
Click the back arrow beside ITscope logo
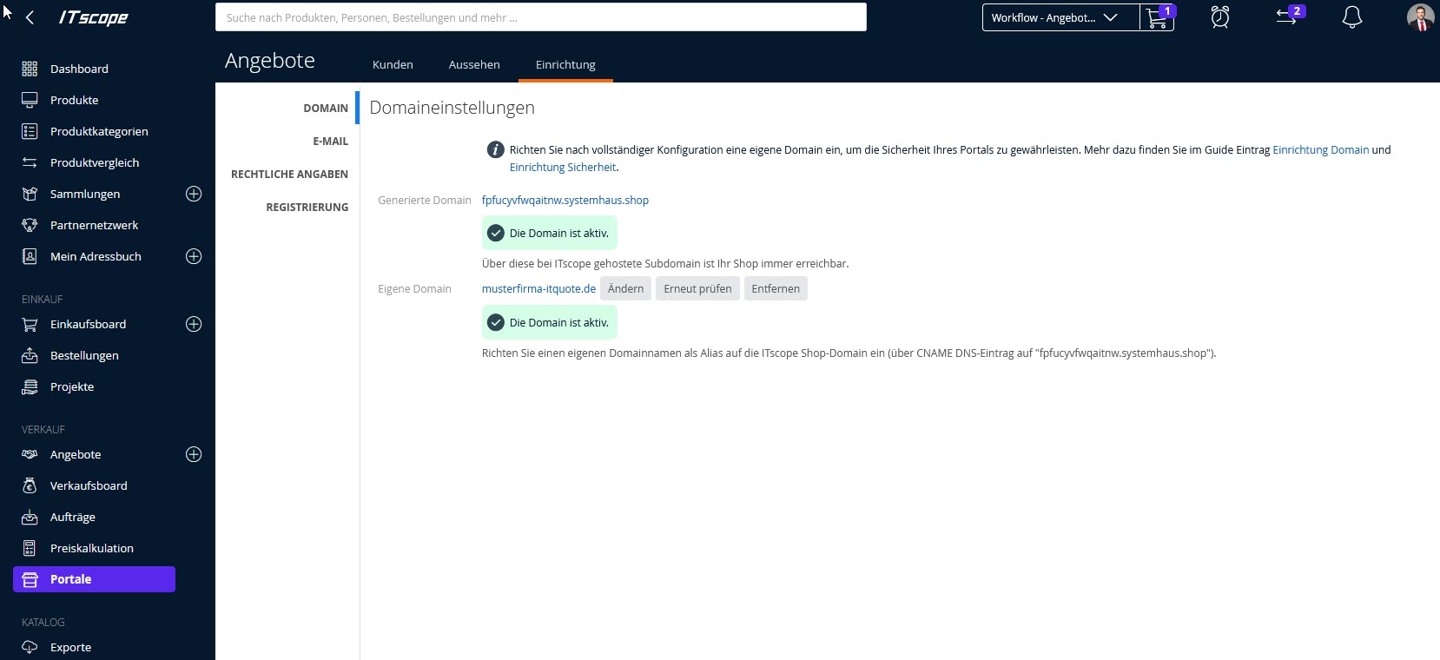point(30,17)
